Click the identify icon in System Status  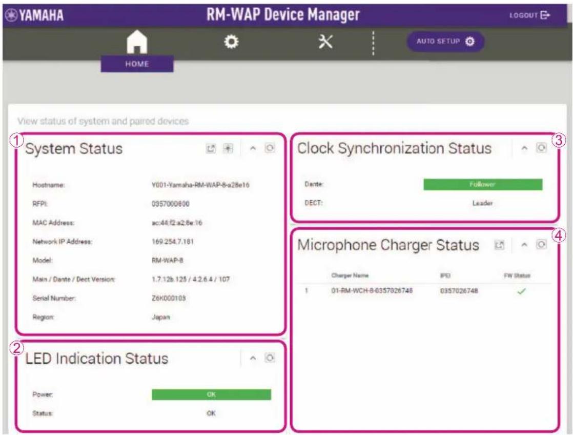click(x=228, y=148)
